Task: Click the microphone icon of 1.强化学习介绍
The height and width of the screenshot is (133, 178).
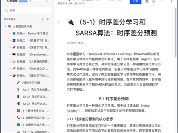Action: pos(18,83)
